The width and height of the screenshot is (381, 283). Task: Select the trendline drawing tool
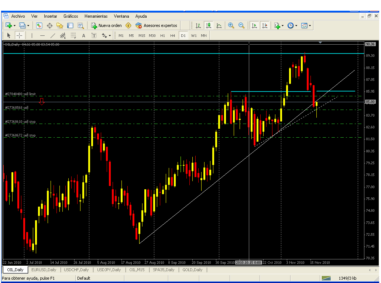coord(52,36)
